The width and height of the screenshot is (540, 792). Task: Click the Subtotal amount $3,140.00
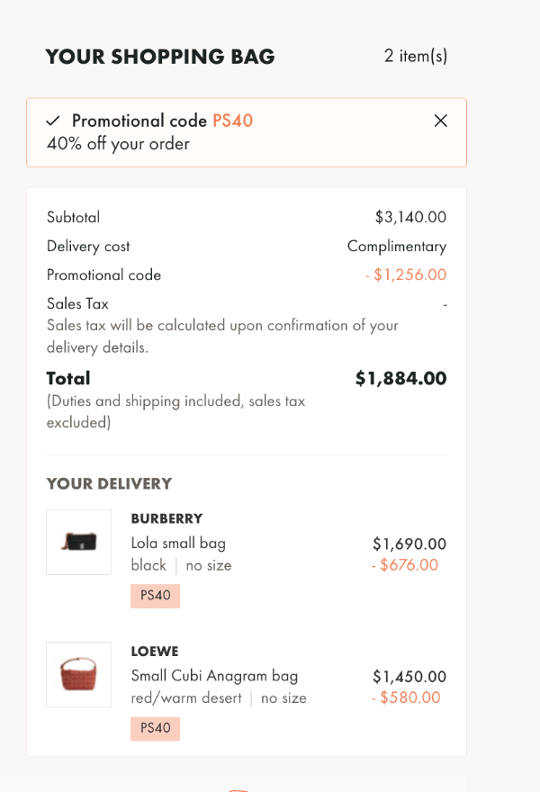[410, 217]
